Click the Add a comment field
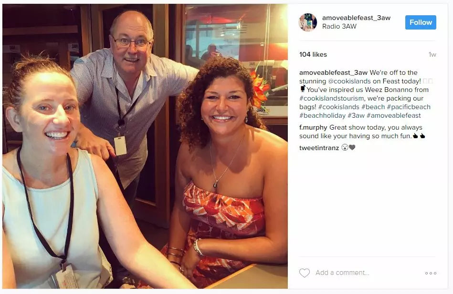This screenshot has height=294, width=453. tap(367, 273)
